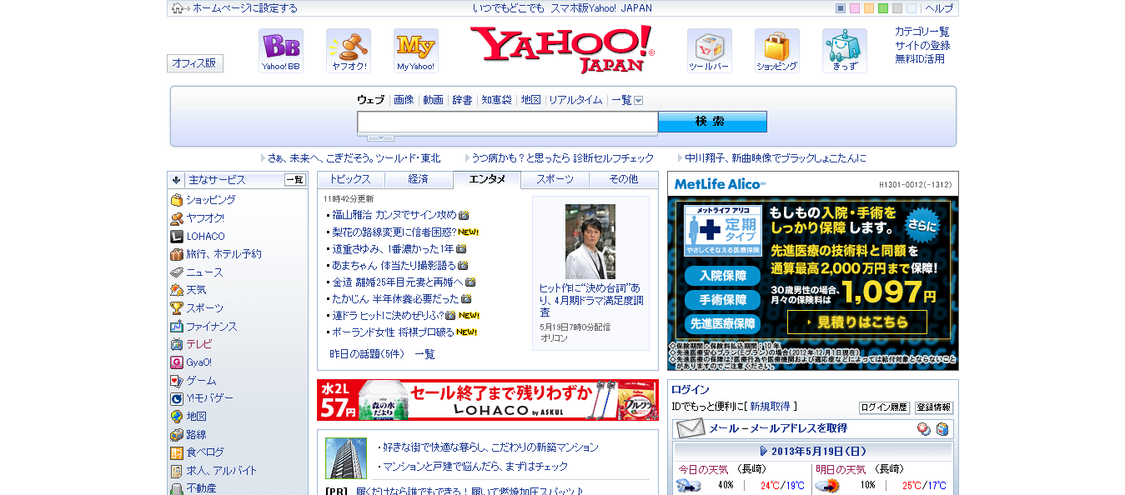
Task: Select the pink theme color swatch
Action: pyautogui.click(x=855, y=8)
